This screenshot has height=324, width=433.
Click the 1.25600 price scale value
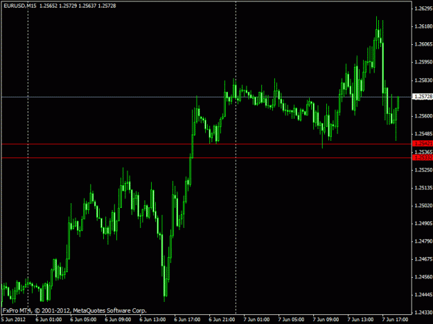tap(423, 116)
